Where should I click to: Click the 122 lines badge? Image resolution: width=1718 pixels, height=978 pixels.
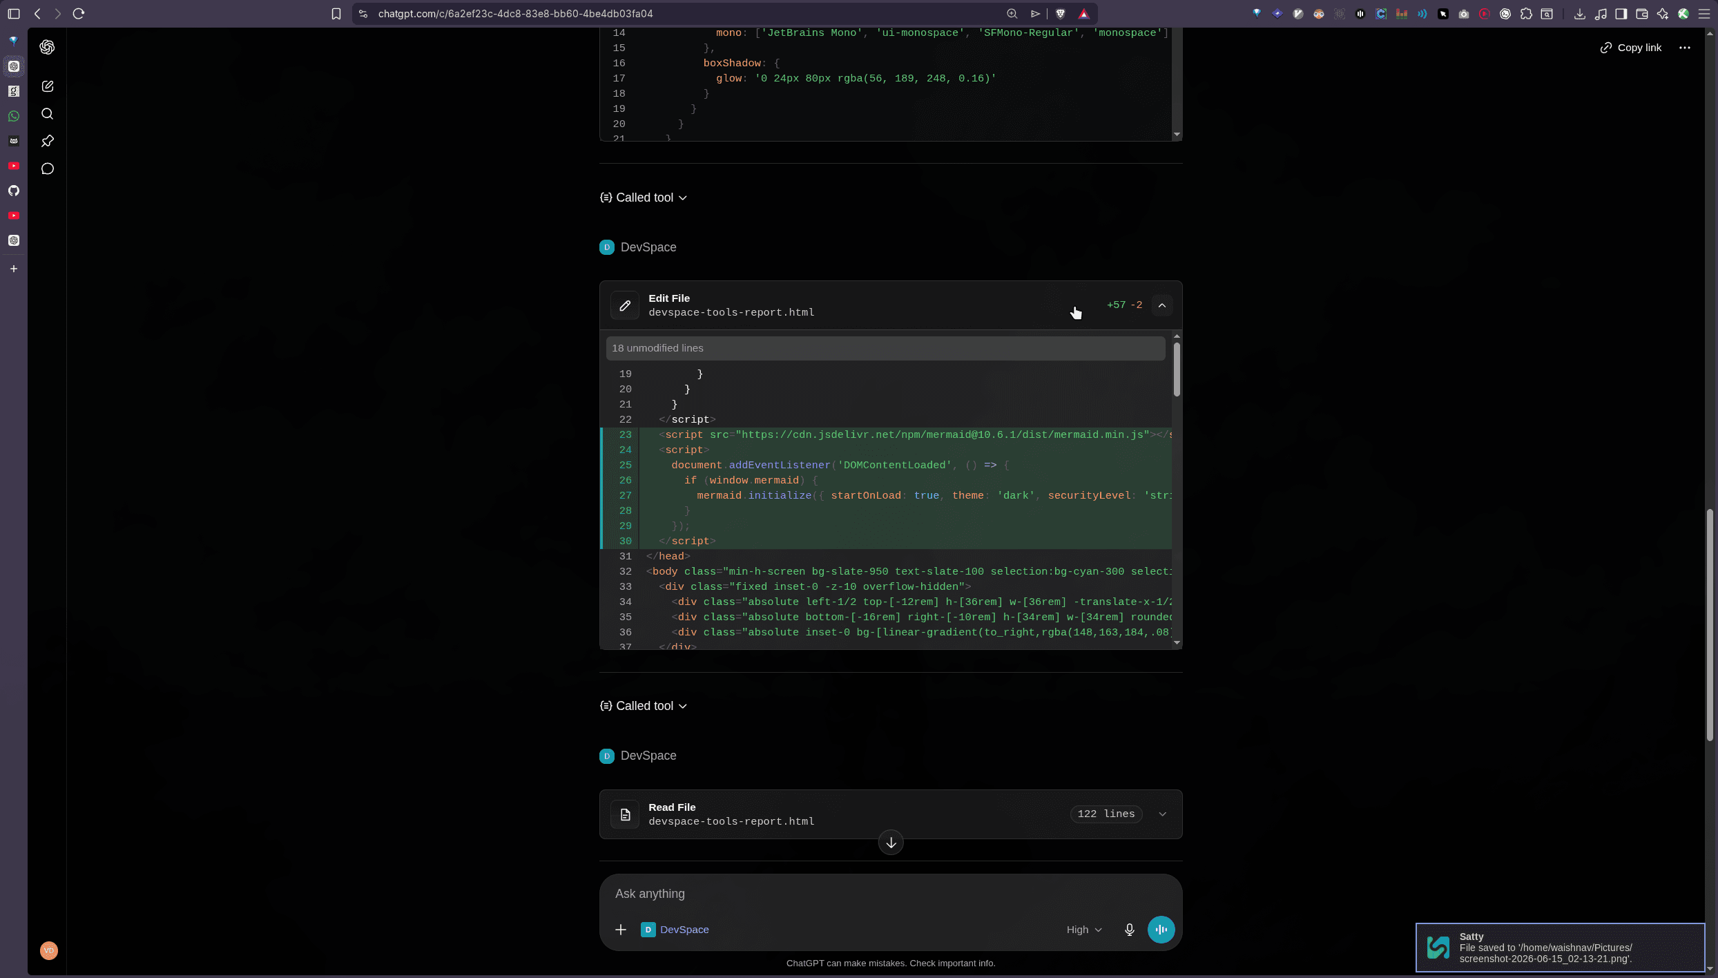point(1106,814)
